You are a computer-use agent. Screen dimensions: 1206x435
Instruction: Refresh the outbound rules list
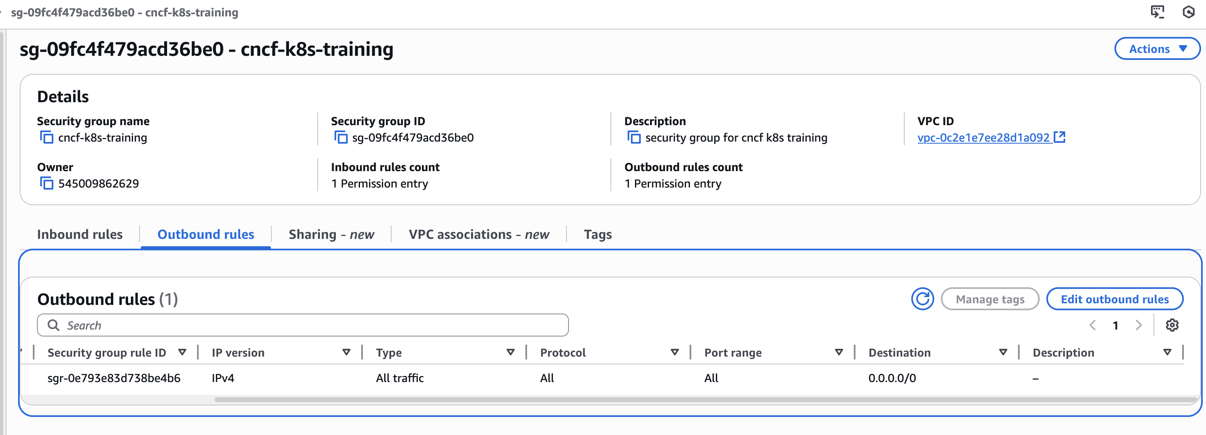point(922,299)
